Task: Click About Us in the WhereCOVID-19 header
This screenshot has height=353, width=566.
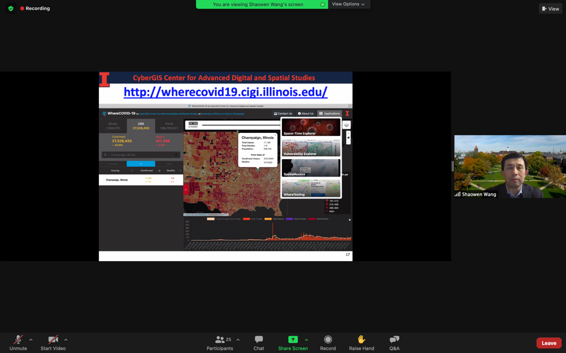Action: pyautogui.click(x=306, y=114)
